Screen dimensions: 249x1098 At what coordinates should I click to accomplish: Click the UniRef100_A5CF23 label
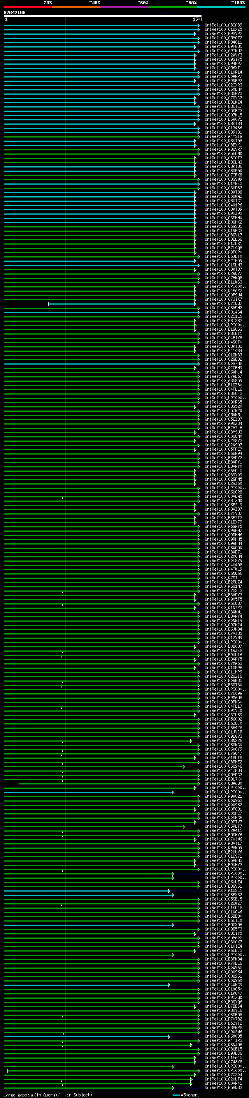coord(223,111)
